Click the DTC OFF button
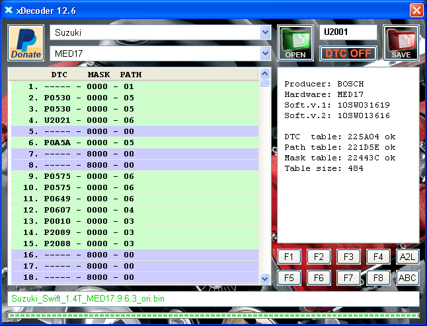The width and height of the screenshot is (427, 326). [x=348, y=53]
